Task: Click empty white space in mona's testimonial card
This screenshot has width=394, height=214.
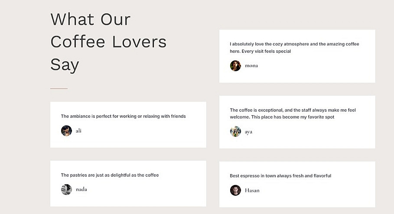Action: pos(329,69)
